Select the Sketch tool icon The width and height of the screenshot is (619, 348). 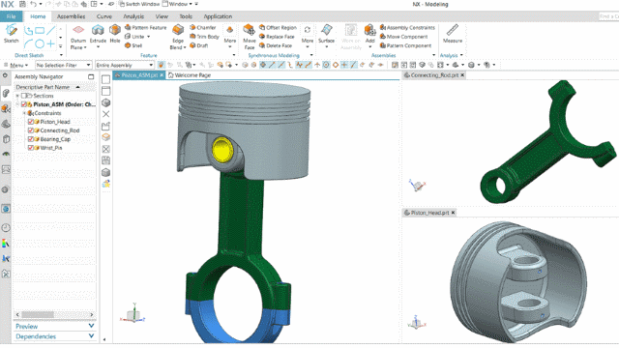(11, 30)
